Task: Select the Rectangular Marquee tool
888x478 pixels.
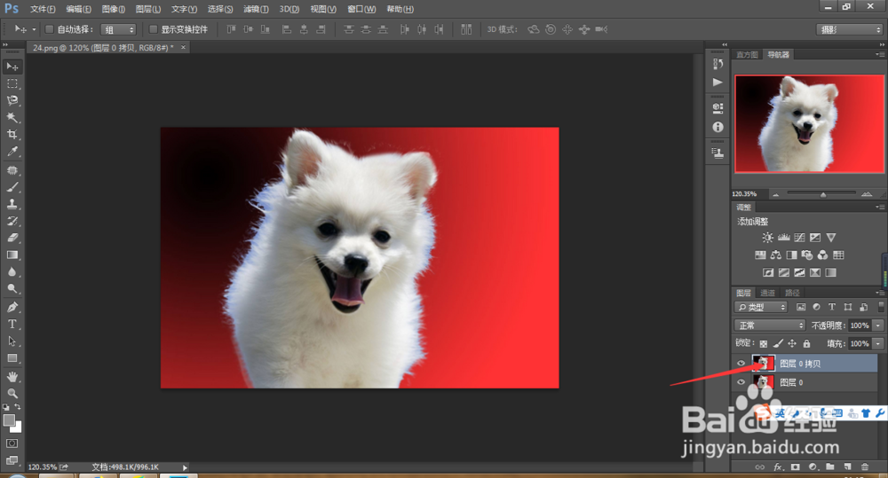Action: coord(12,83)
